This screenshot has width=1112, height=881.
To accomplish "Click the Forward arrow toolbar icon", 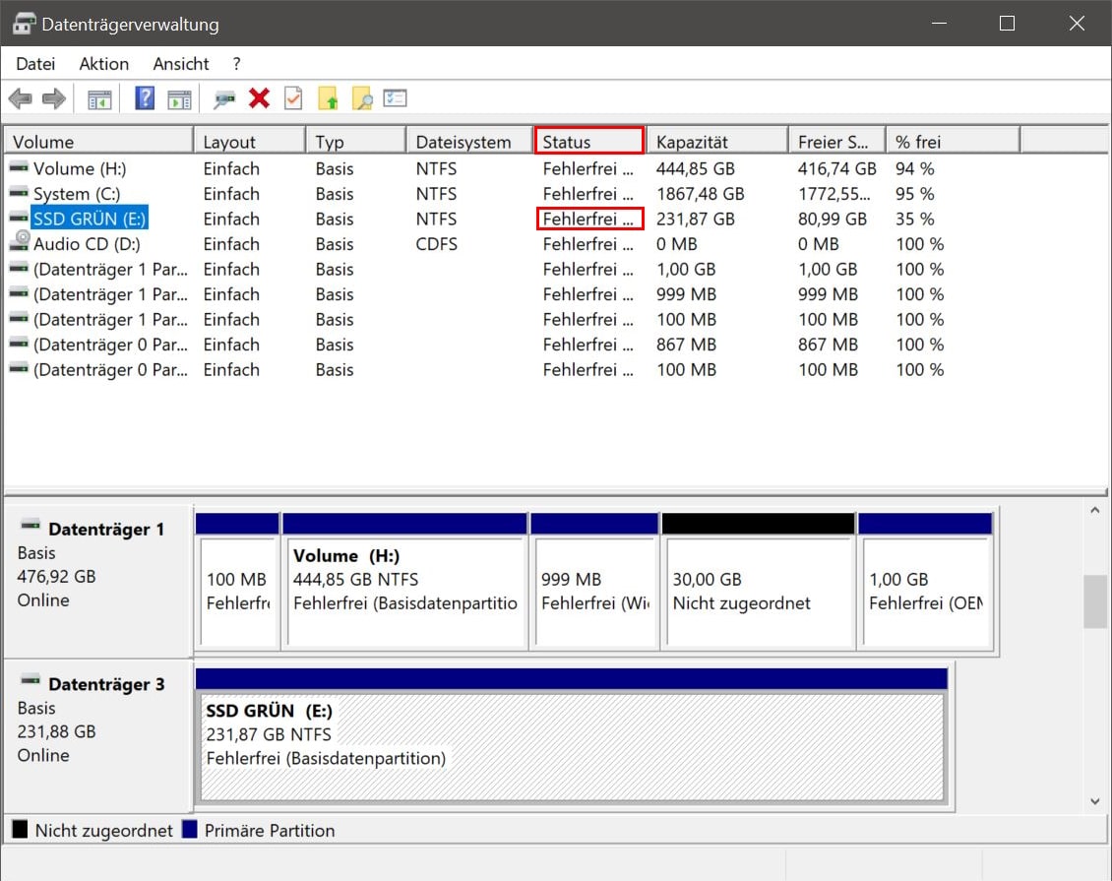I will point(54,98).
